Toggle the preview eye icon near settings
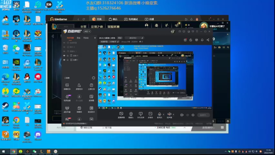The image size is (275, 155). click(187, 115)
